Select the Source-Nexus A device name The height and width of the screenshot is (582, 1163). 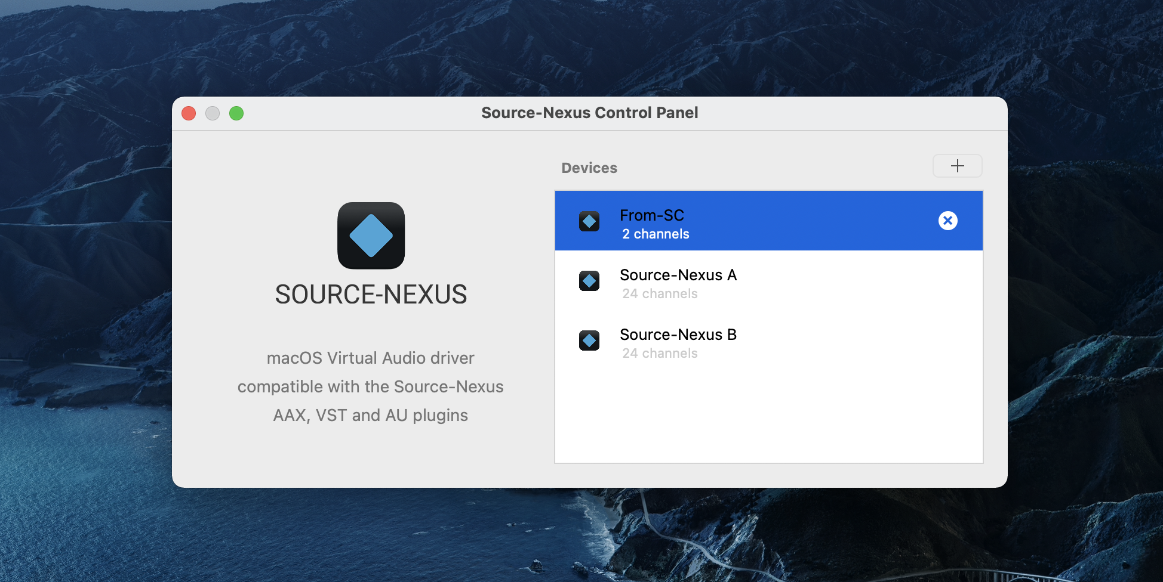pos(678,275)
